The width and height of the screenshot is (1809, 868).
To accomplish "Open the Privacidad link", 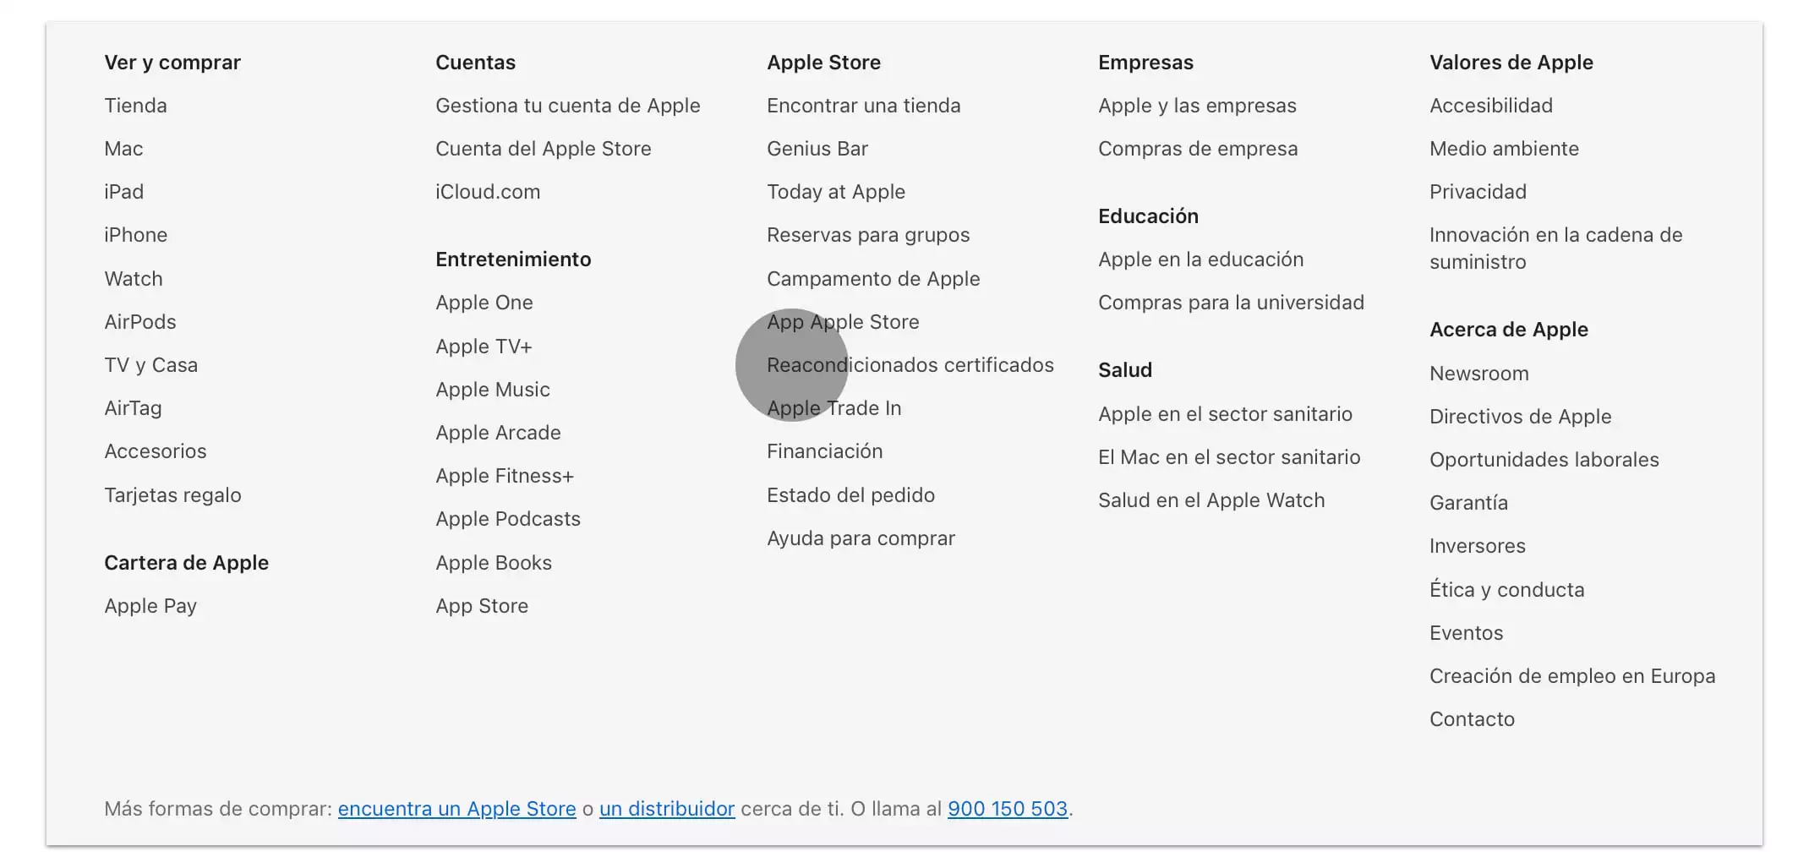I will (x=1478, y=192).
